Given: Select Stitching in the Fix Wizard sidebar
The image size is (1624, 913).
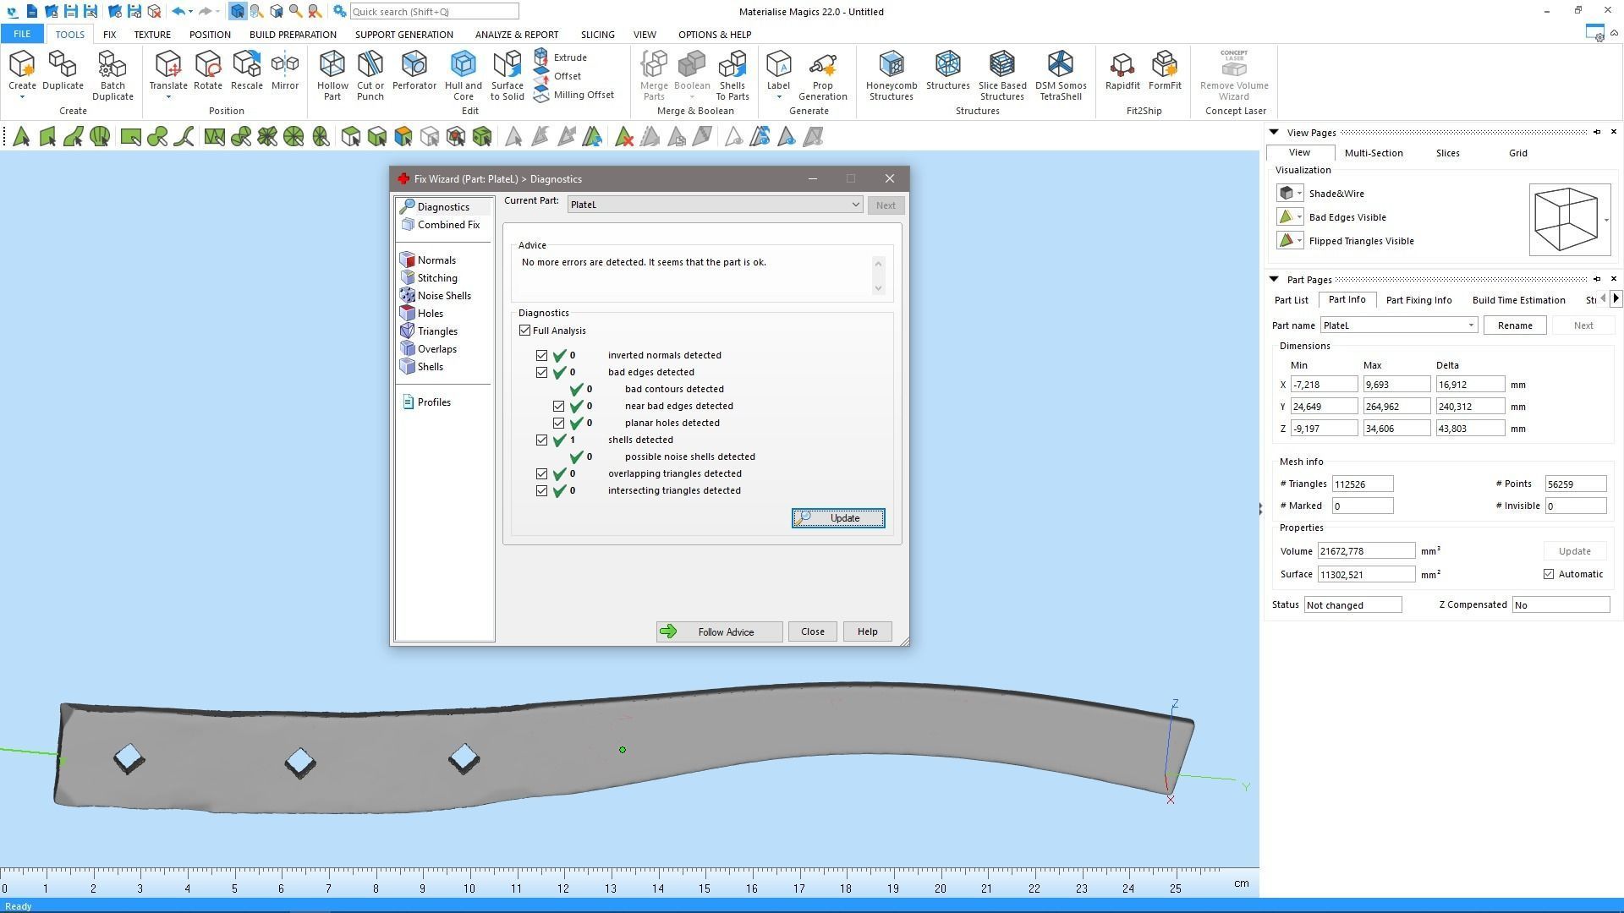Looking at the screenshot, I should (x=436, y=278).
